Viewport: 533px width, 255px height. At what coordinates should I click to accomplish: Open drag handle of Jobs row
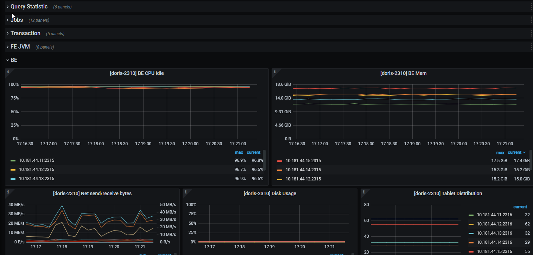click(531, 20)
